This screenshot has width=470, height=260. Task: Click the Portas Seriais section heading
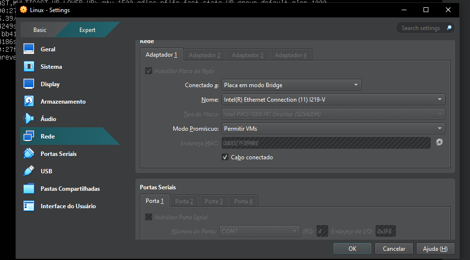(x=158, y=187)
